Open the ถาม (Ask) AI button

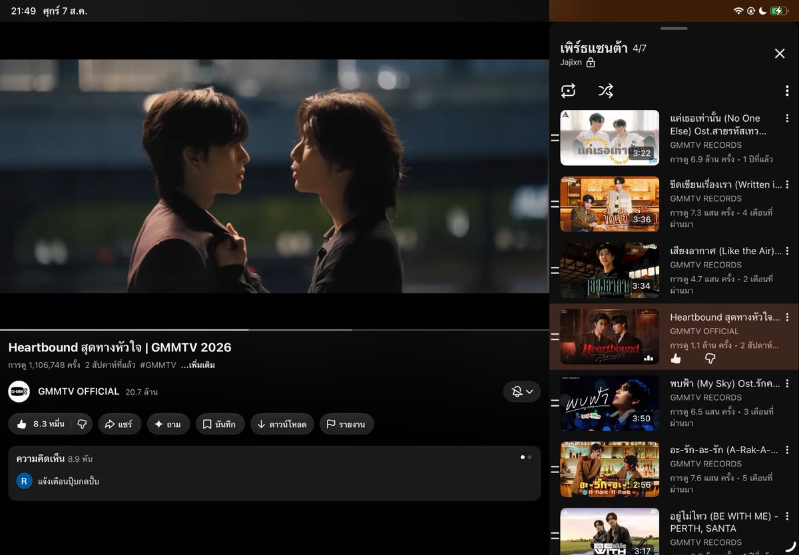pos(168,424)
